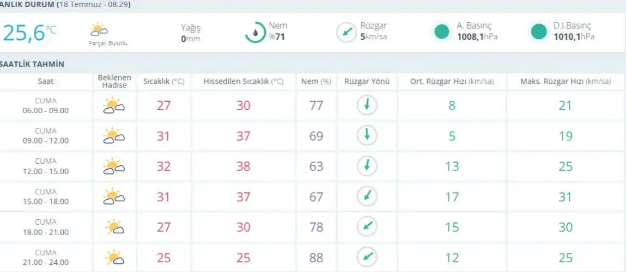Click wind direction icon for 15.00 - 18.00

click(367, 196)
